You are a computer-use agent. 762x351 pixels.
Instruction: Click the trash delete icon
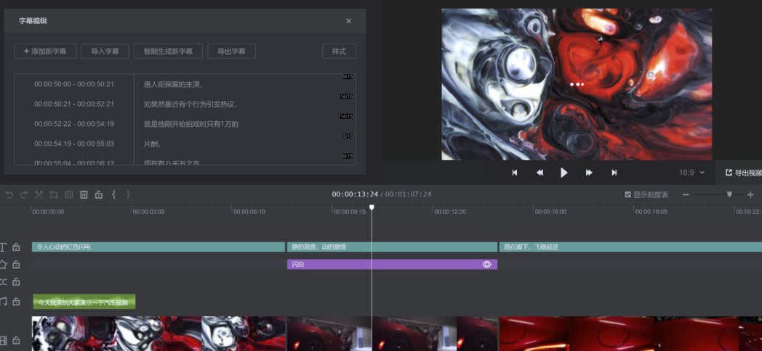(x=84, y=194)
